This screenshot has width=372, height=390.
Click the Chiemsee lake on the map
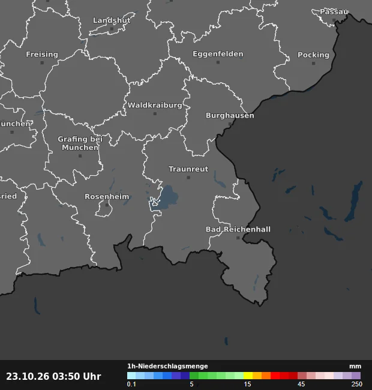click(x=168, y=197)
